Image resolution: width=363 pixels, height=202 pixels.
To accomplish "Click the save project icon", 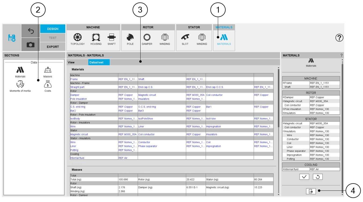I will (12, 38).
